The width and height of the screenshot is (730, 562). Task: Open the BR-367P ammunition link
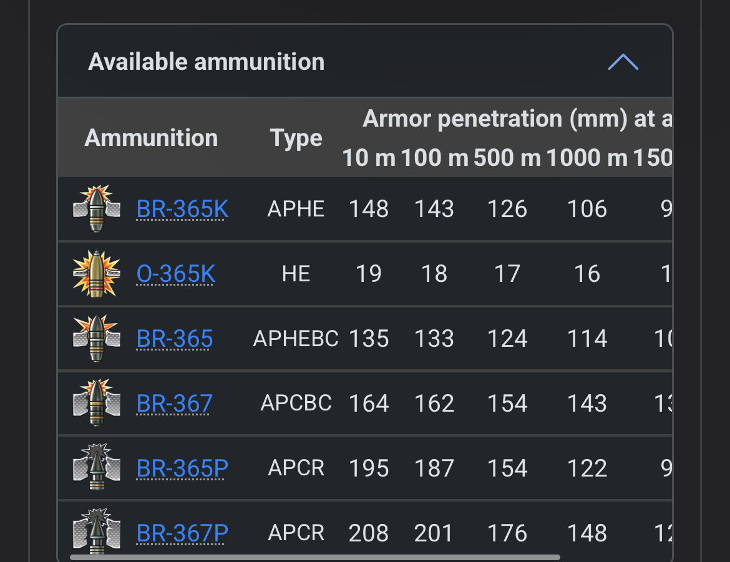182,533
